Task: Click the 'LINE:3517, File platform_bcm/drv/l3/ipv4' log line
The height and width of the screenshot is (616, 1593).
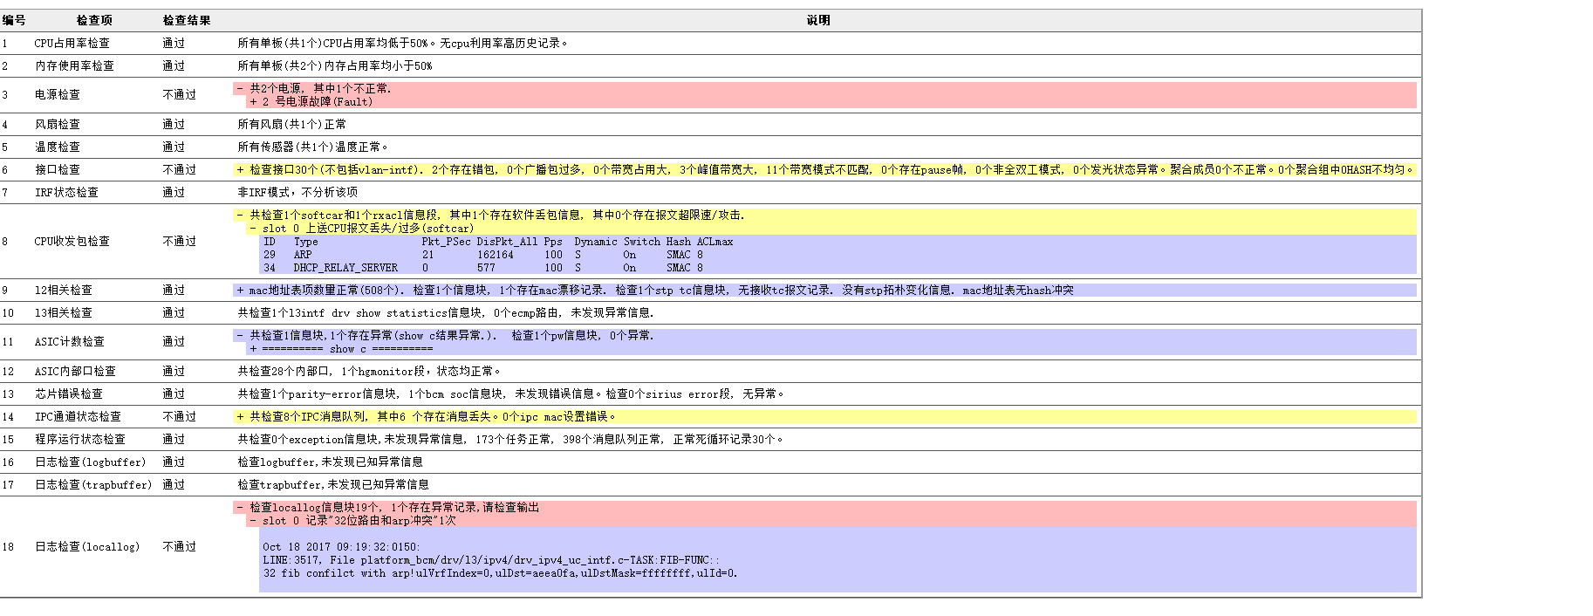Action: [492, 560]
